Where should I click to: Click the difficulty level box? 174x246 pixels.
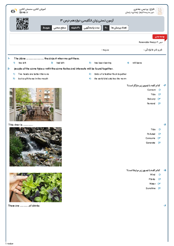click(54, 28)
